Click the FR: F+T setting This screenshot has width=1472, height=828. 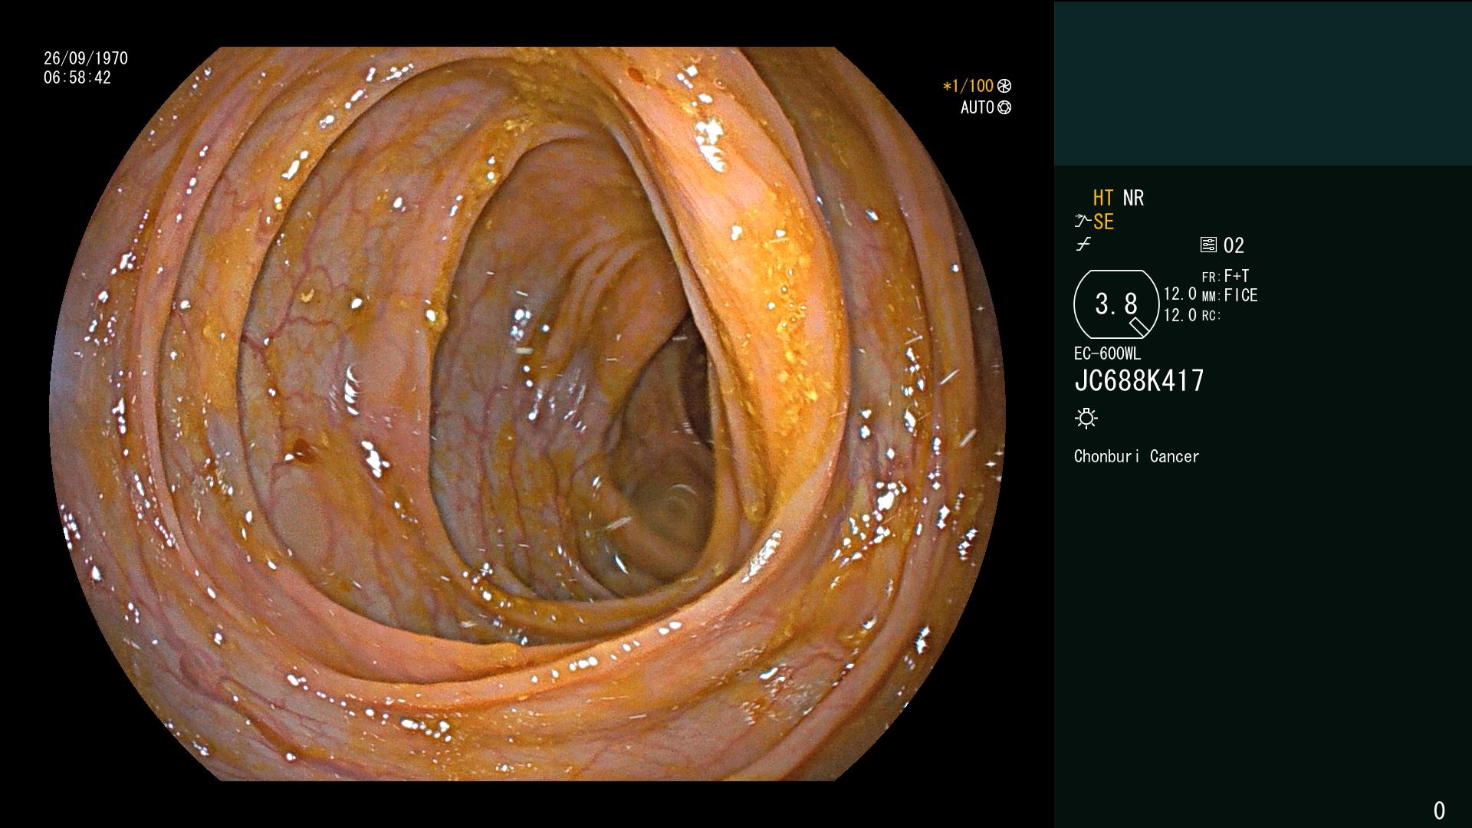[x=1225, y=276]
